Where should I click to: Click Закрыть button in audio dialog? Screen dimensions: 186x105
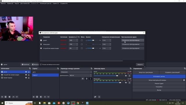(x=140, y=64)
